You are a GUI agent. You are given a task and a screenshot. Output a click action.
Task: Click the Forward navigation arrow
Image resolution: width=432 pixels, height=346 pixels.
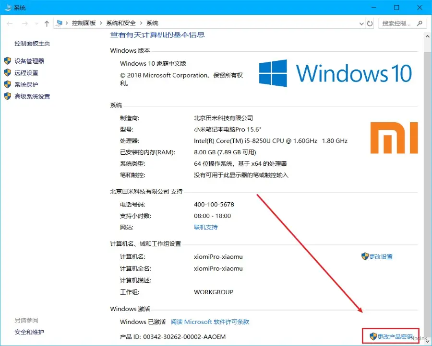pos(25,23)
